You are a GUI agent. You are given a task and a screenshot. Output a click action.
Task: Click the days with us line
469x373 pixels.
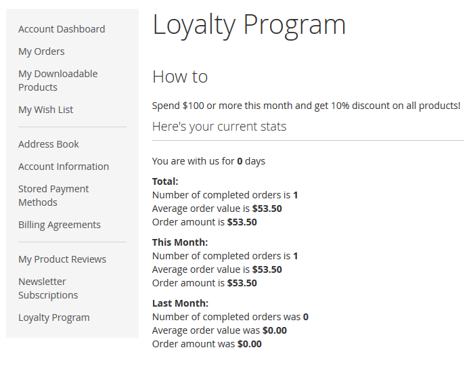[x=208, y=161]
